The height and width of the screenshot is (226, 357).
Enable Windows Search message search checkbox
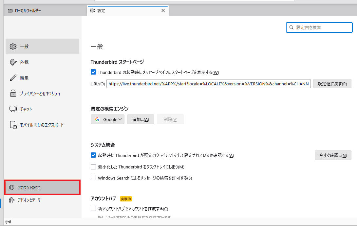click(x=93, y=178)
